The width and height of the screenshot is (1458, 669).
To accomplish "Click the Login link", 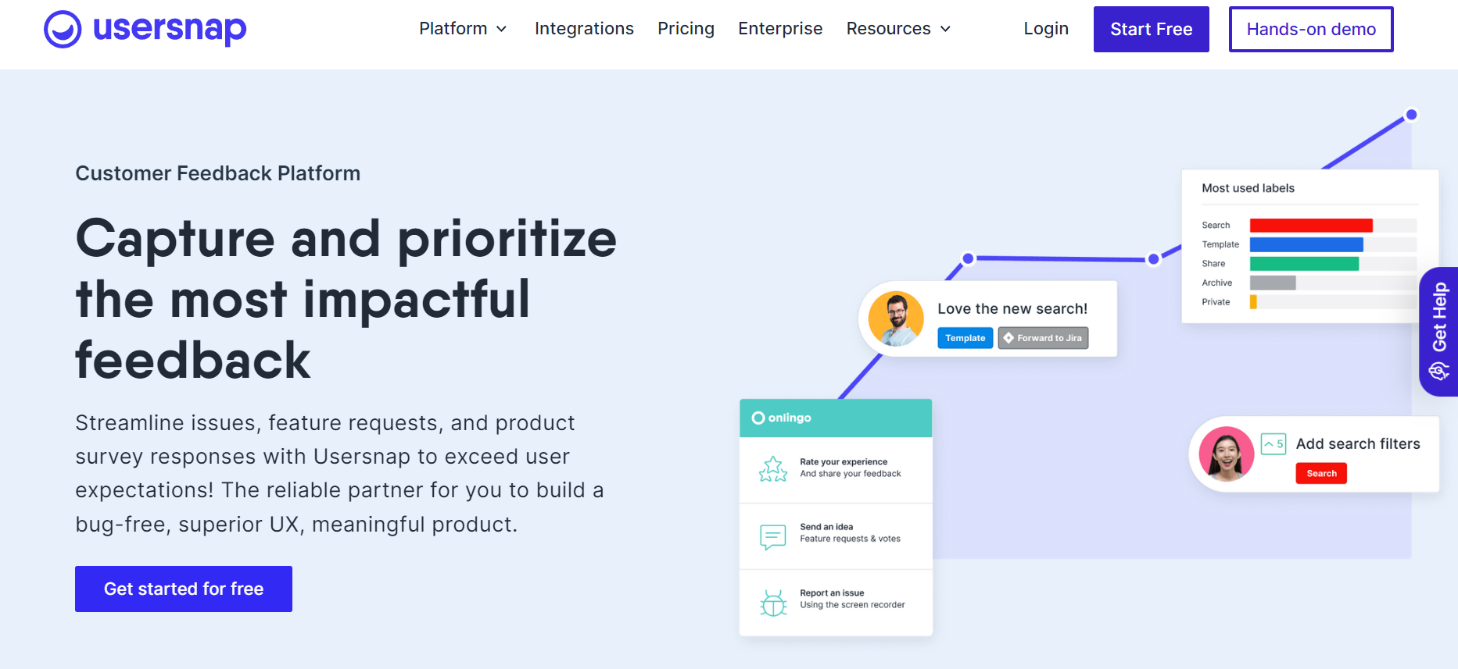I will click(1045, 28).
